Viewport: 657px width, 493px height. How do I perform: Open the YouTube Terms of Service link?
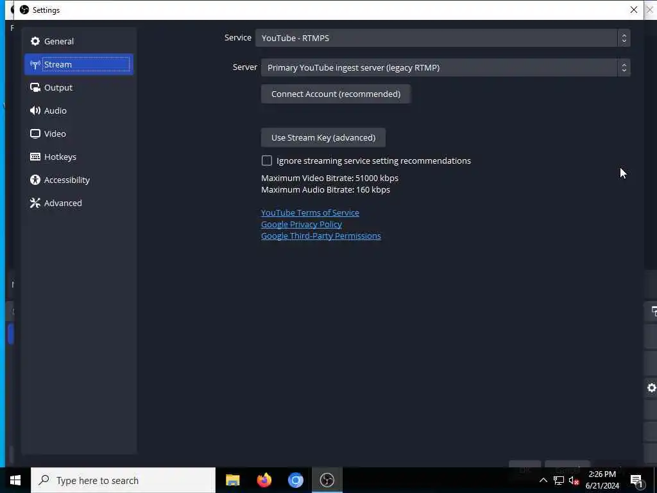coord(310,212)
